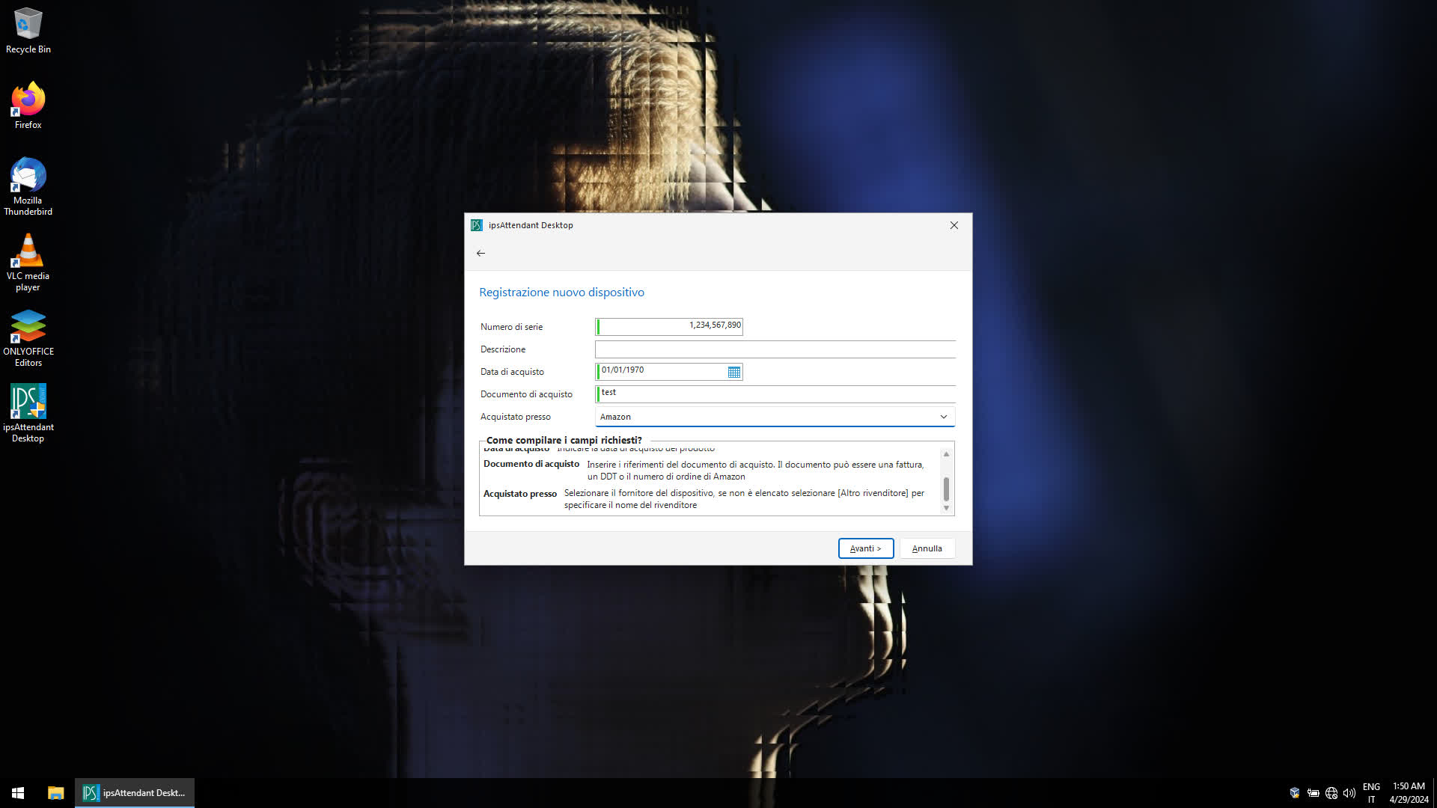Click the Descrizione text input field
The height and width of the screenshot is (808, 1437).
pyautogui.click(x=775, y=349)
